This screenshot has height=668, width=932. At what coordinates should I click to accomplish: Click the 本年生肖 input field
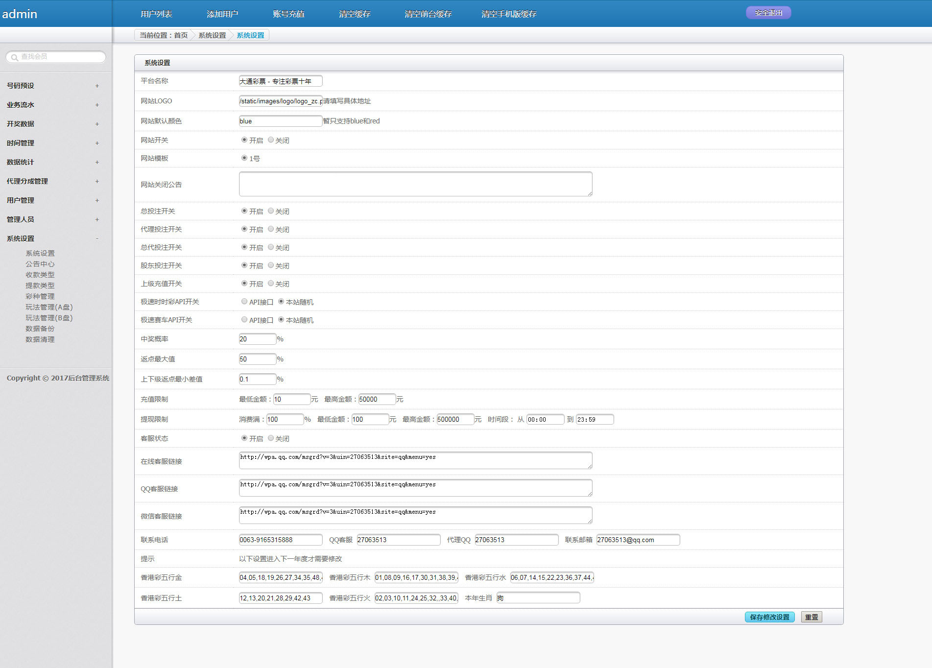538,598
